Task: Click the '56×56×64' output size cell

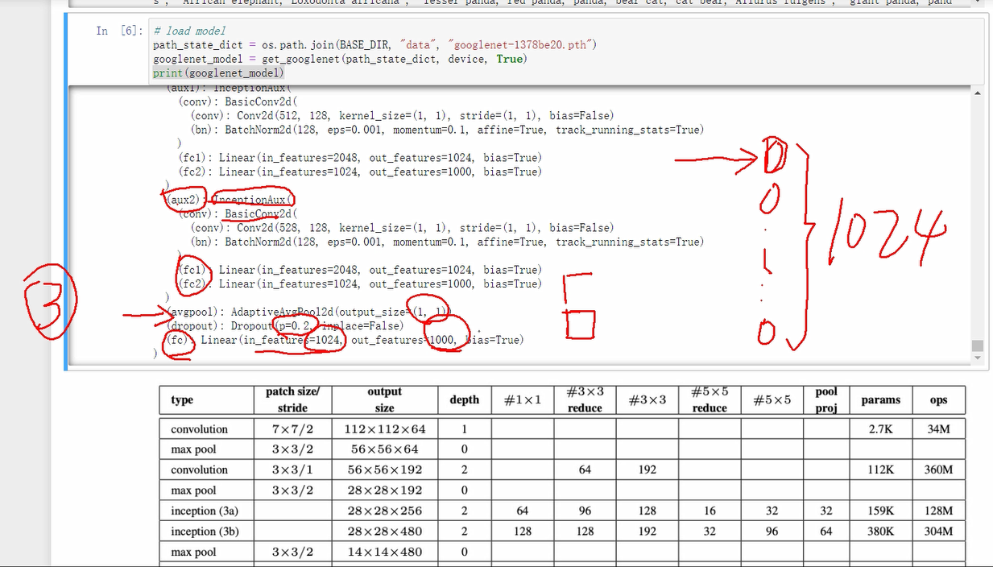Action: click(x=384, y=449)
